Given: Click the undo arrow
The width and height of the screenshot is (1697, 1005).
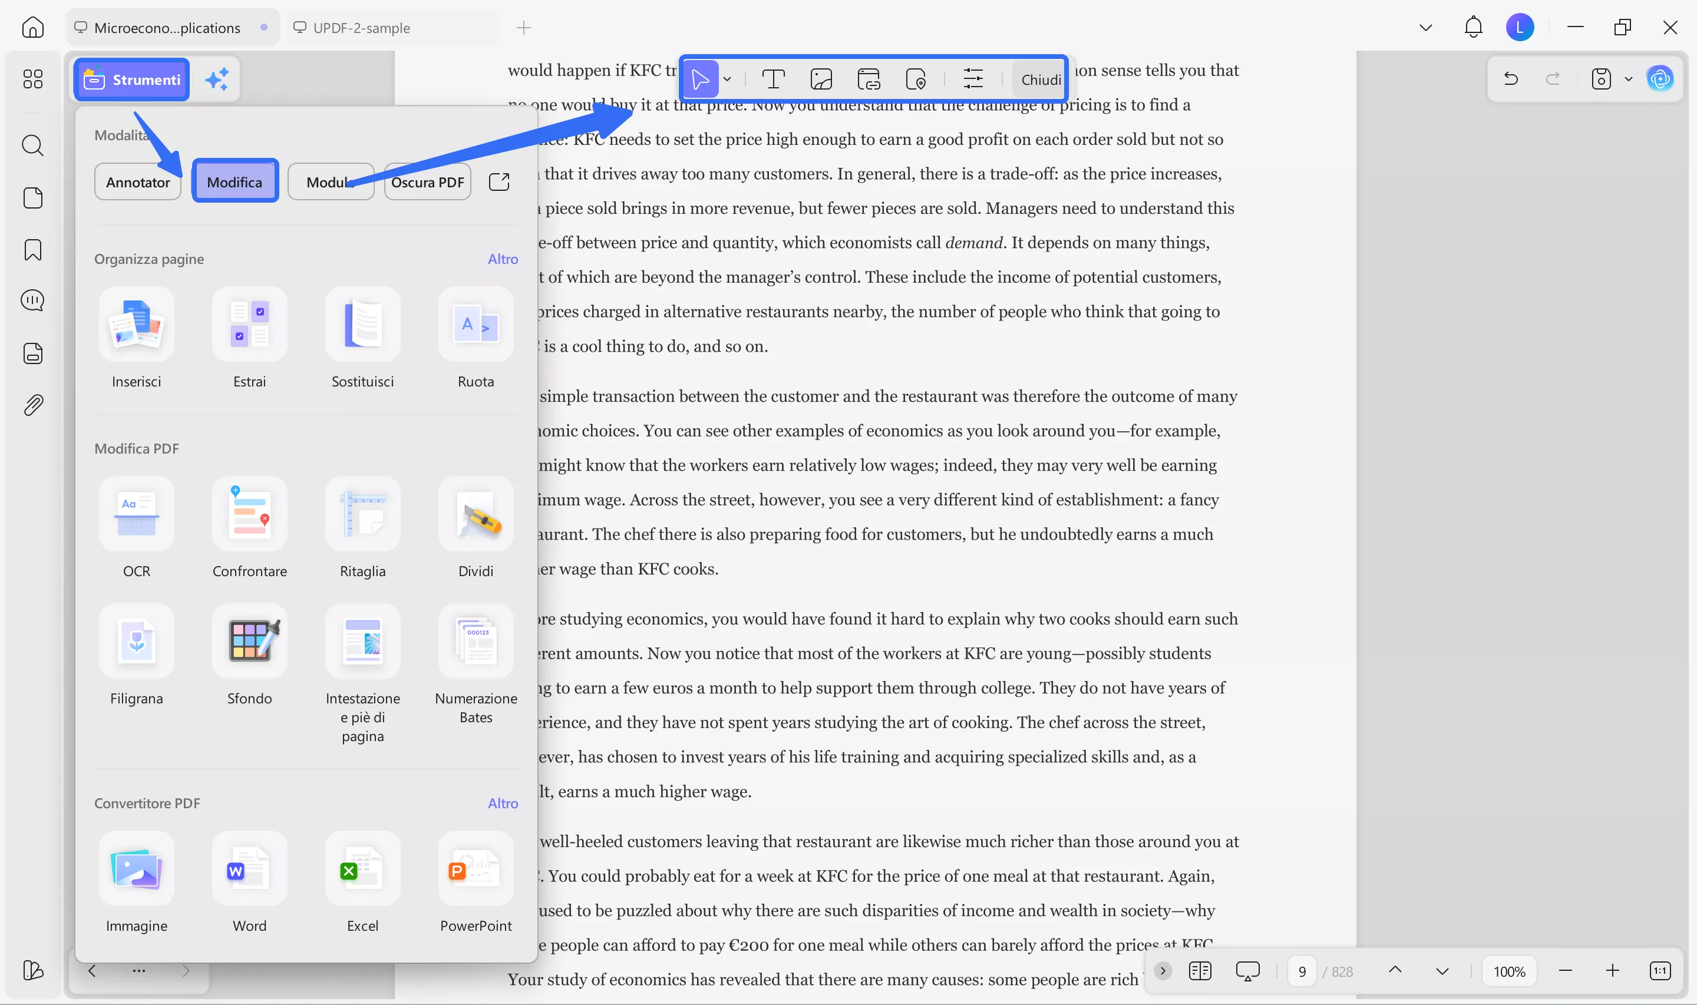Looking at the screenshot, I should [x=1510, y=78].
